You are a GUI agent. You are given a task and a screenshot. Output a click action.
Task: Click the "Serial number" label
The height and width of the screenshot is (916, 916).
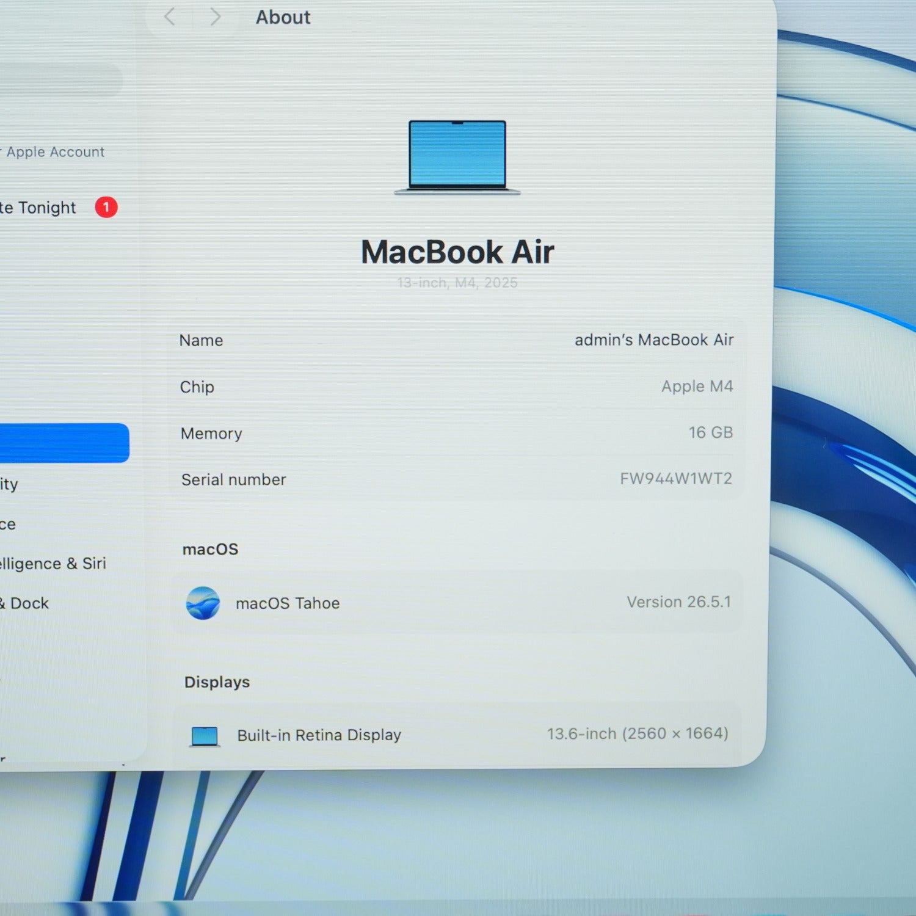[234, 479]
